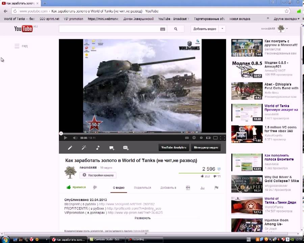Open the annotations speech bubble tool
Viewport: 304px width, 243px height.
pyautogui.click(x=111, y=147)
